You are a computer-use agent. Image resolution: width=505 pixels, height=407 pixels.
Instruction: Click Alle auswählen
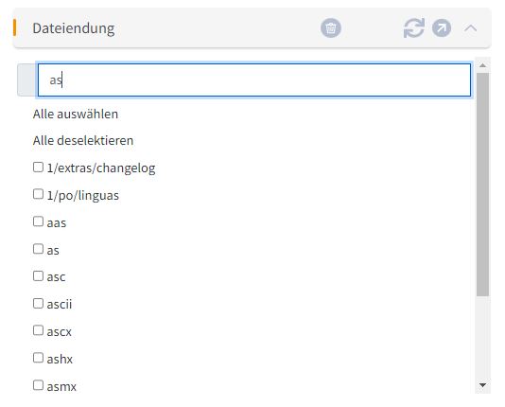pos(76,115)
